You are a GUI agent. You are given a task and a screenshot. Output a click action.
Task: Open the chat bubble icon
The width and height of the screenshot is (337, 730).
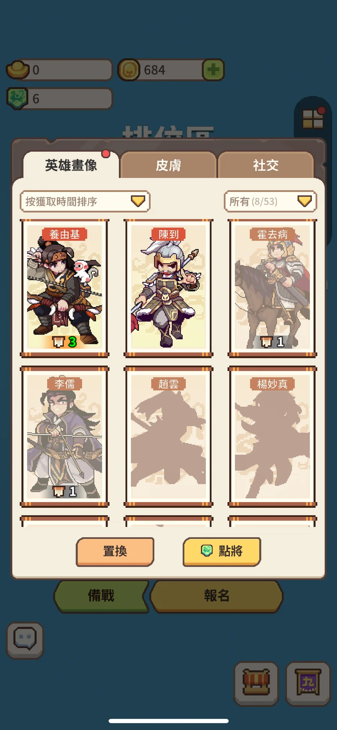(25, 640)
